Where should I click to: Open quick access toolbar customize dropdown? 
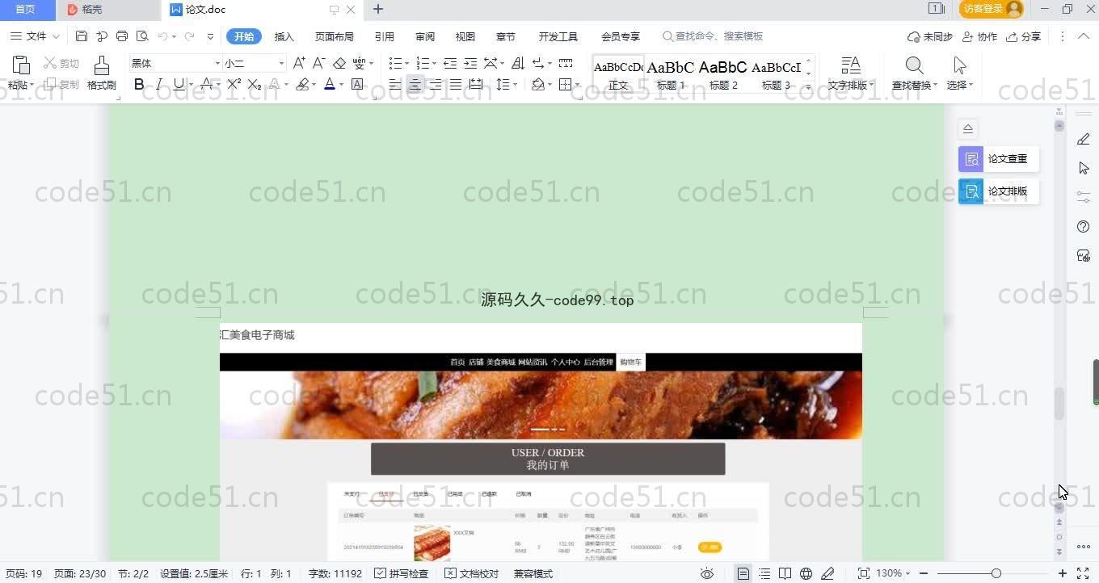(211, 36)
